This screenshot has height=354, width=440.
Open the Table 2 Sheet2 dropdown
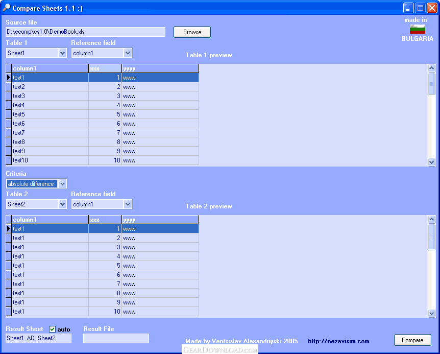coord(62,204)
